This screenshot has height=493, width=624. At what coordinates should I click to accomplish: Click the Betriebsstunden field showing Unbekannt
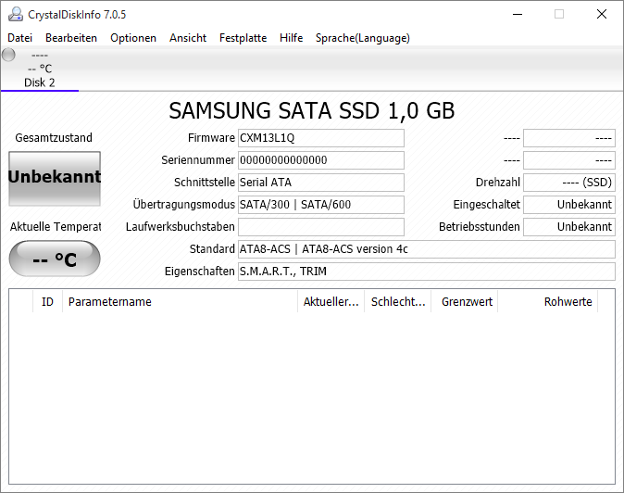569,227
